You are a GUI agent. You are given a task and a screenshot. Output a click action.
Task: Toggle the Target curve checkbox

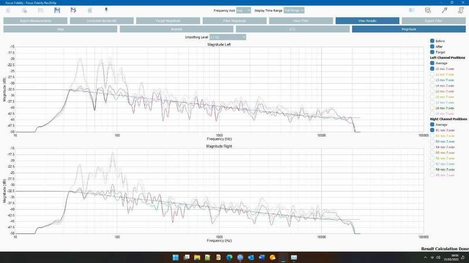click(432, 52)
